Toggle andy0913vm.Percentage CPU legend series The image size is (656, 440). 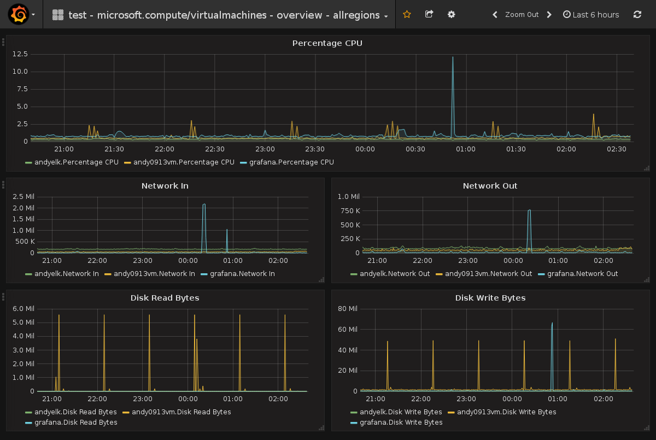click(184, 162)
